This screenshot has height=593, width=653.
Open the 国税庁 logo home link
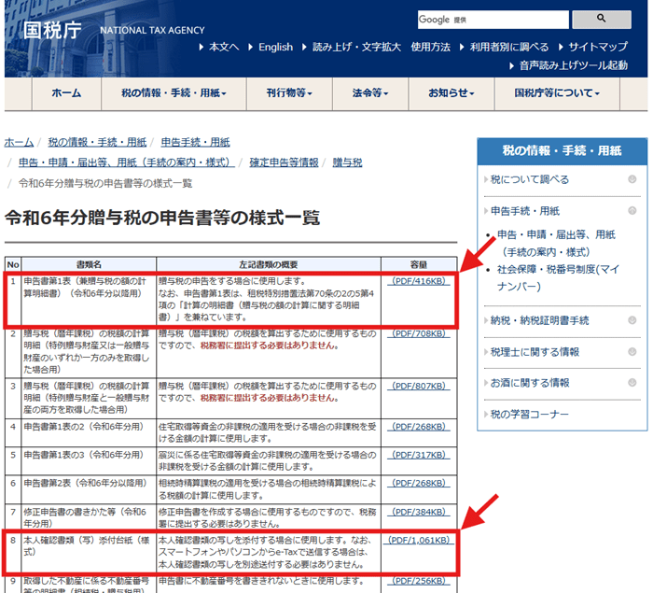pyautogui.click(x=52, y=30)
